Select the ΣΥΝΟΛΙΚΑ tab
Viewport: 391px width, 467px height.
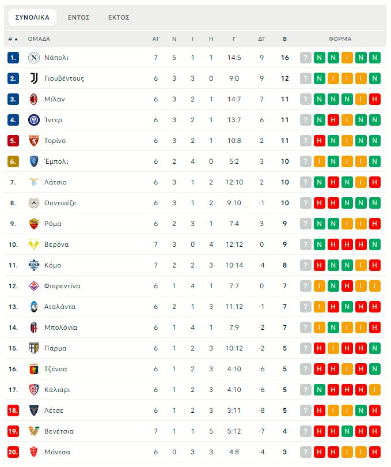pos(32,17)
